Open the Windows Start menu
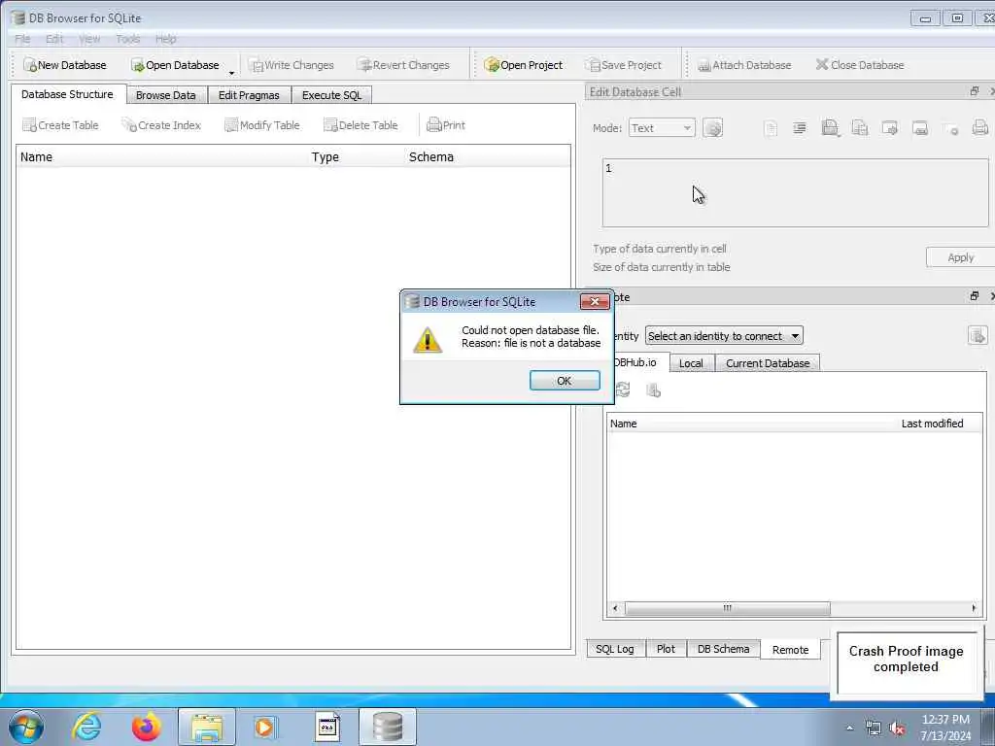Screen dimensions: 995x746 (x=26, y=727)
